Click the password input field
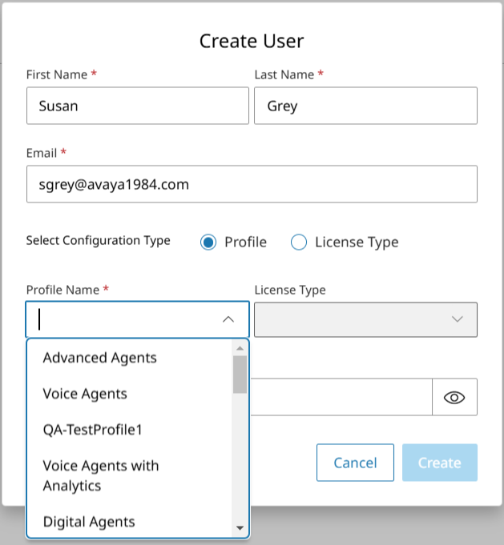 click(x=341, y=397)
